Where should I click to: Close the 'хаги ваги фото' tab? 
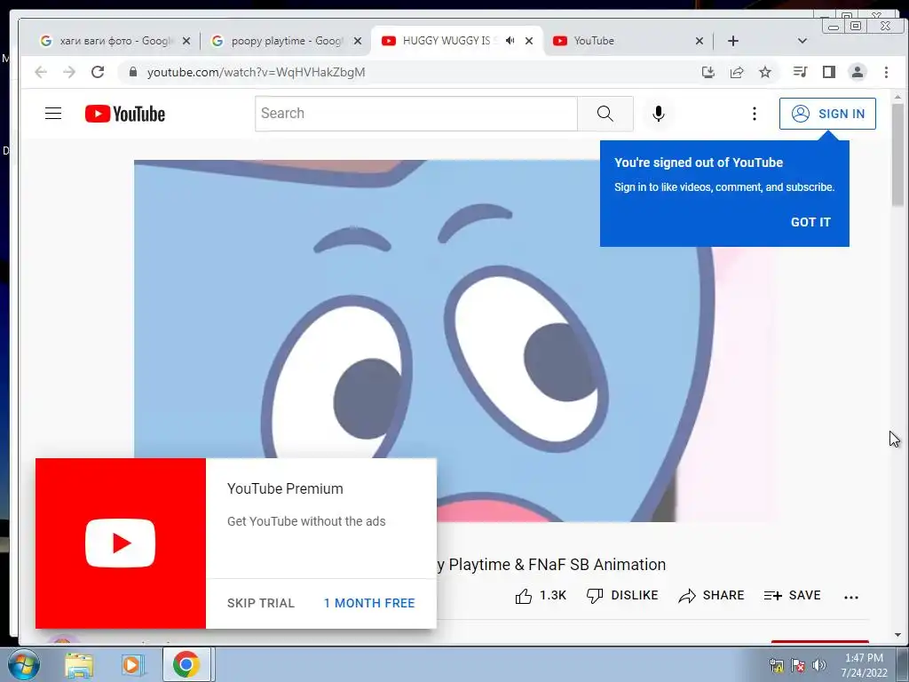click(x=186, y=41)
